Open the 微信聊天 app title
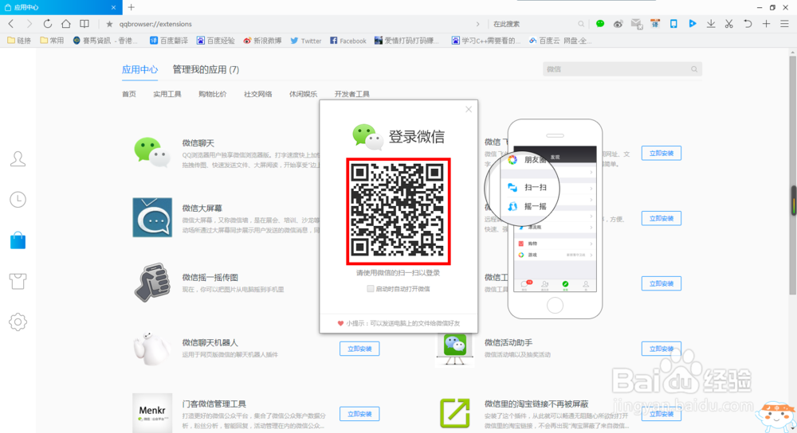Viewport: 797px width, 433px height. tap(198, 143)
